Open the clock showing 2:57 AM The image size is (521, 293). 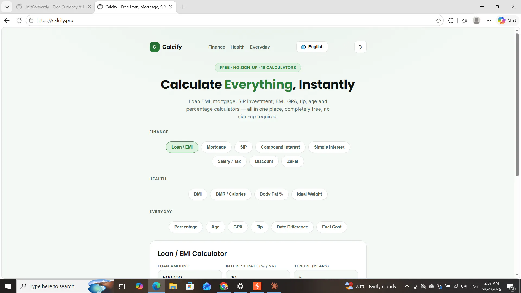(491, 286)
